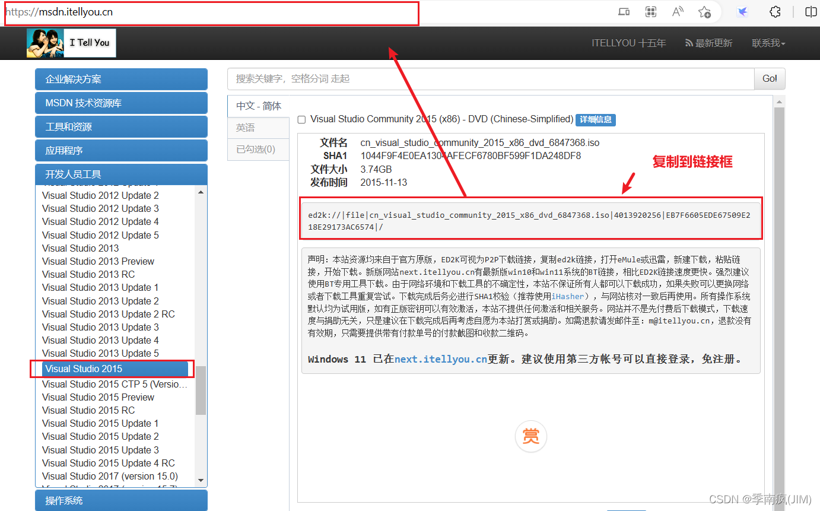This screenshot has height=511, width=820.
Task: Open 最新更新 RSS link
Action: pyautogui.click(x=708, y=43)
